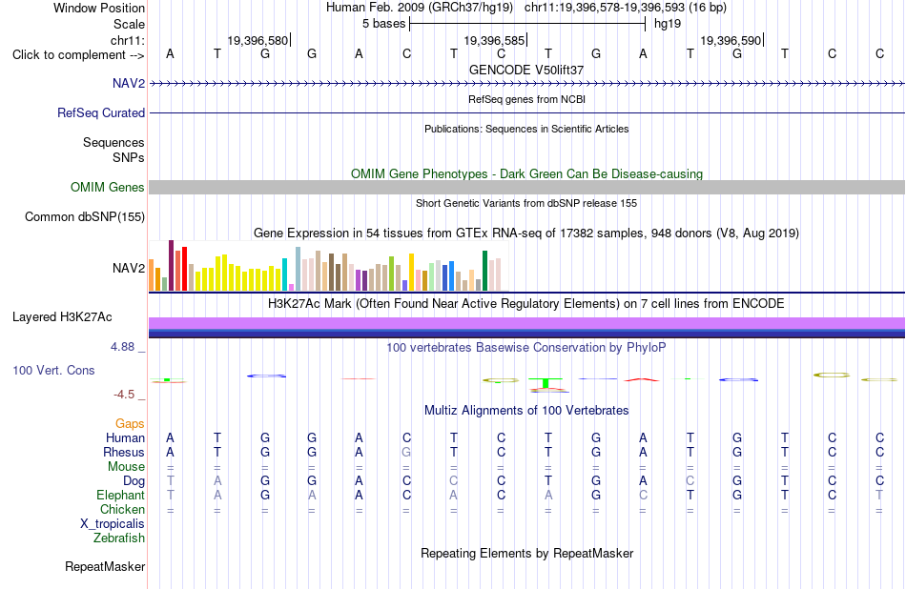
Task: Click the tallest maroon GTEx expression bar
Action: [171, 266]
